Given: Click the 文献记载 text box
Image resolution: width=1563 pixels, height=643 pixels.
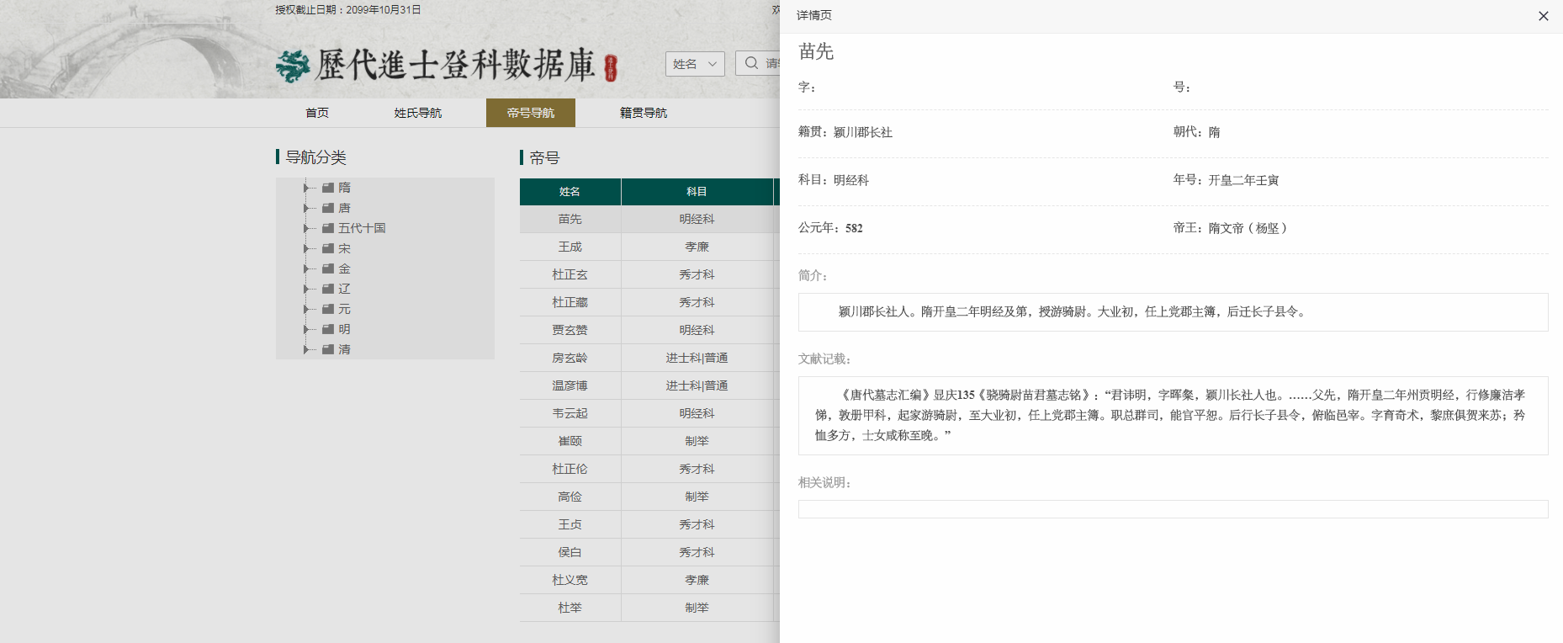Looking at the screenshot, I should pyautogui.click(x=1173, y=416).
